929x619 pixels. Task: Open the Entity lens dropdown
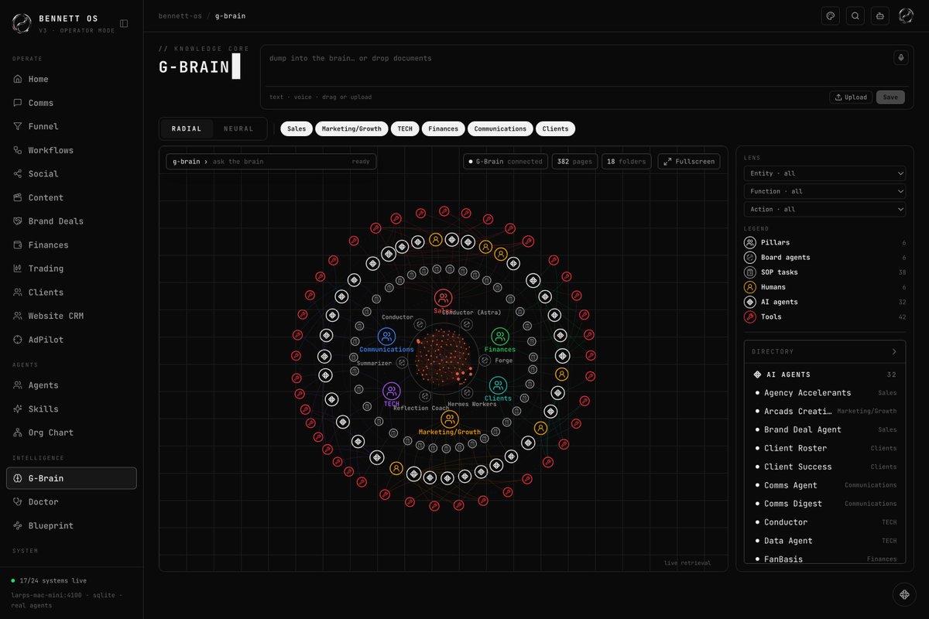pos(824,173)
